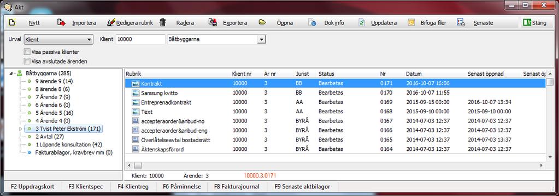Click the document icon beside Överlåtelseavtal bostadsrätt
Image resolution: width=559 pixels, height=196 pixels.
click(136, 140)
